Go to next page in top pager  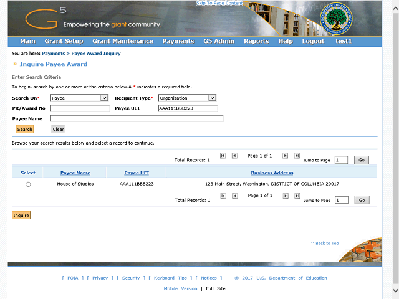point(286,156)
